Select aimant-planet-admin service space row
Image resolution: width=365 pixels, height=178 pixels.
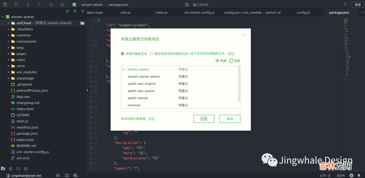click(144, 76)
